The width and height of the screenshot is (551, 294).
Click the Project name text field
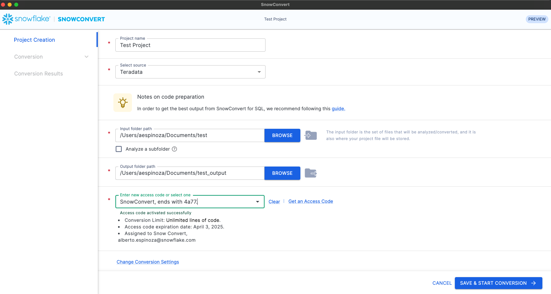coord(190,45)
